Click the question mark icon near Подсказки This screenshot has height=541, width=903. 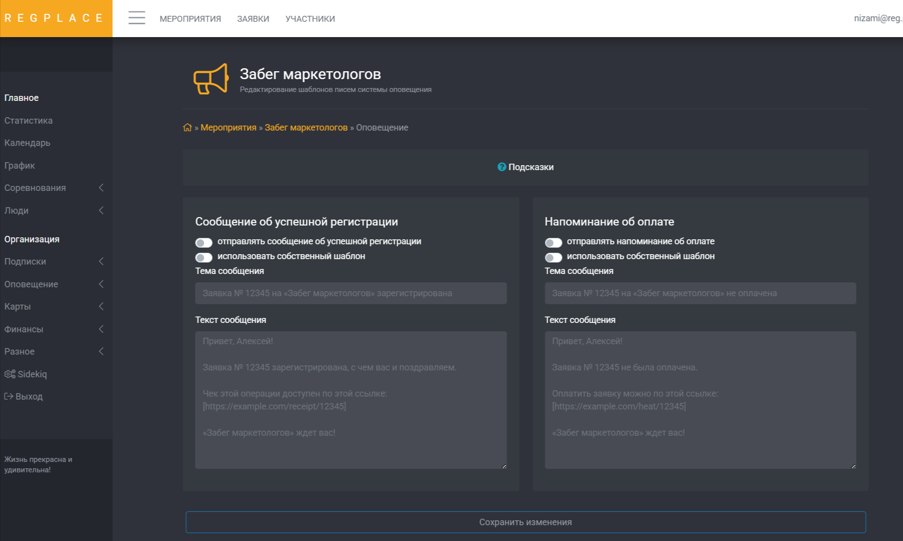[502, 167]
